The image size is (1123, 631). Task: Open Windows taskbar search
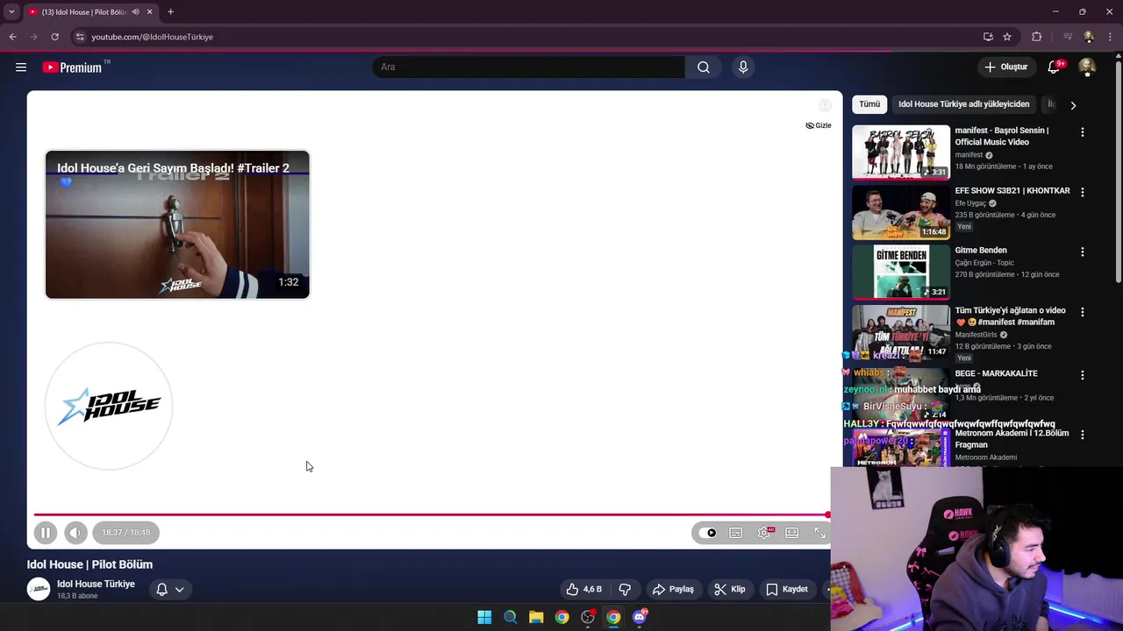coord(510,617)
